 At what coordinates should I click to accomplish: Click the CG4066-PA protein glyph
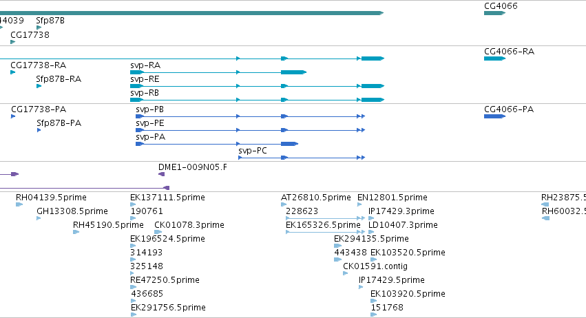(x=494, y=116)
